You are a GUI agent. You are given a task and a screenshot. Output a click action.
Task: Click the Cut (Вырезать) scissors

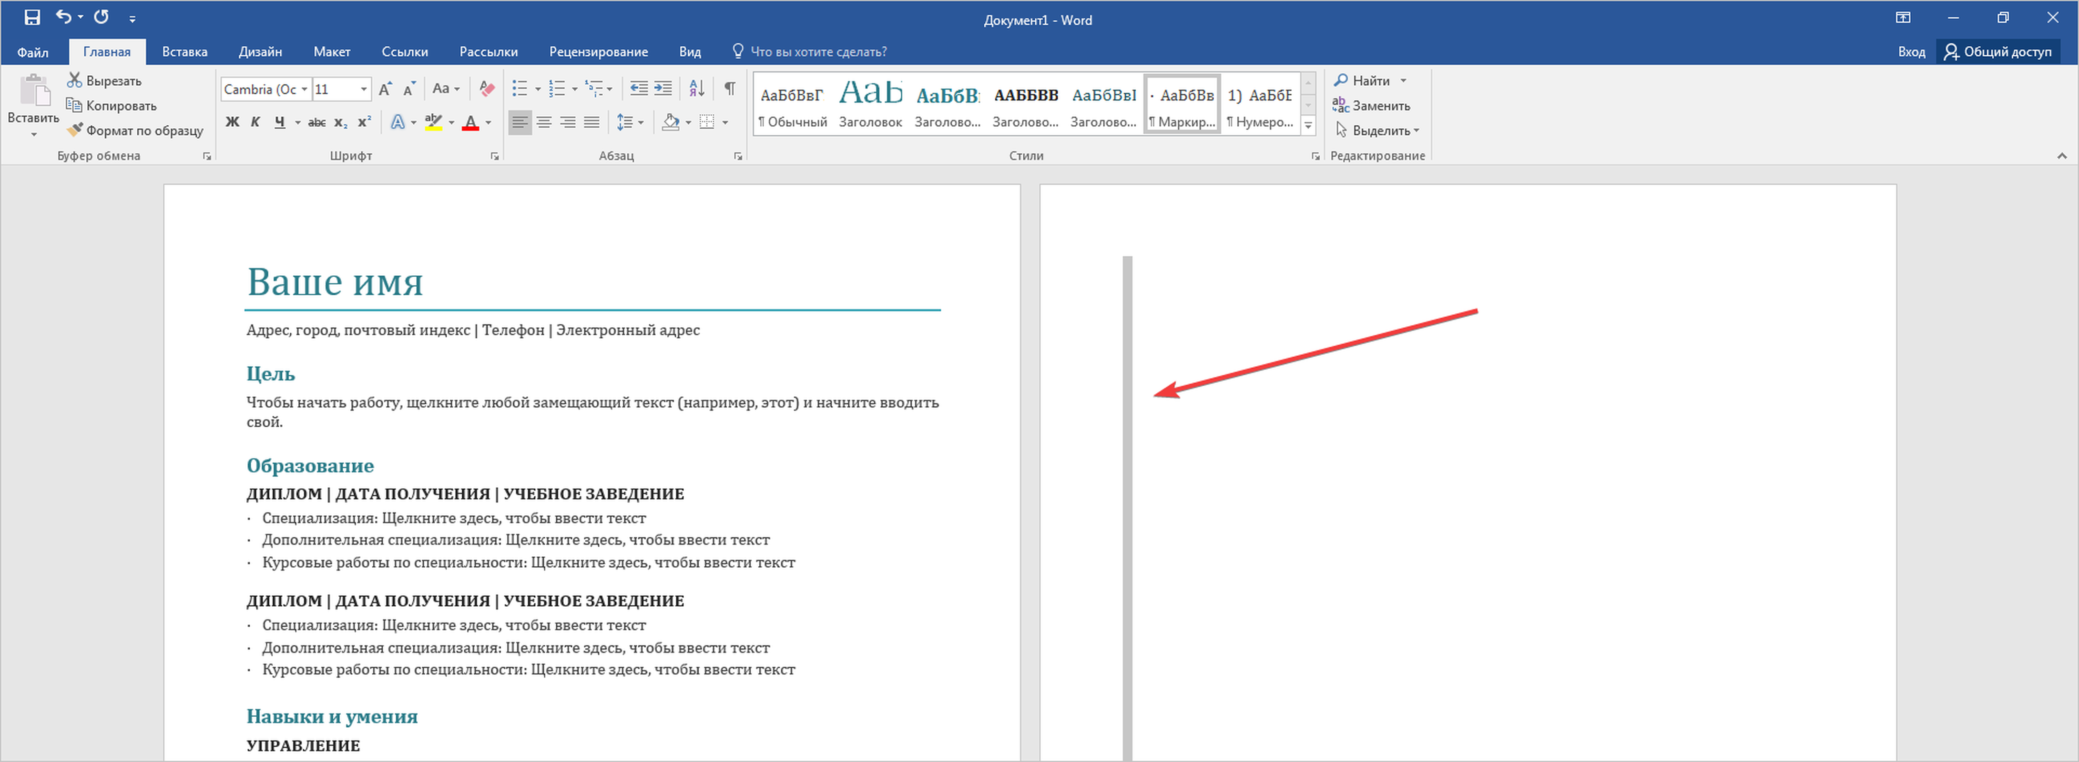click(x=74, y=80)
